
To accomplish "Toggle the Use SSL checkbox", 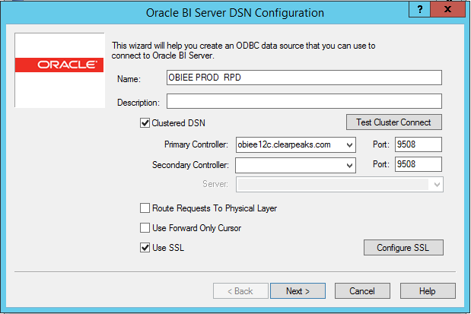I will tap(145, 248).
